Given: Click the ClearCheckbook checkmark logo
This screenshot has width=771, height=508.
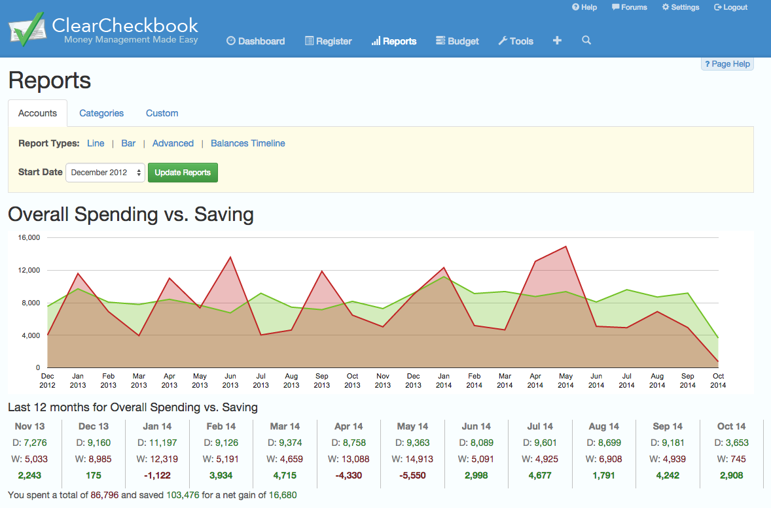Looking at the screenshot, I should (26, 29).
